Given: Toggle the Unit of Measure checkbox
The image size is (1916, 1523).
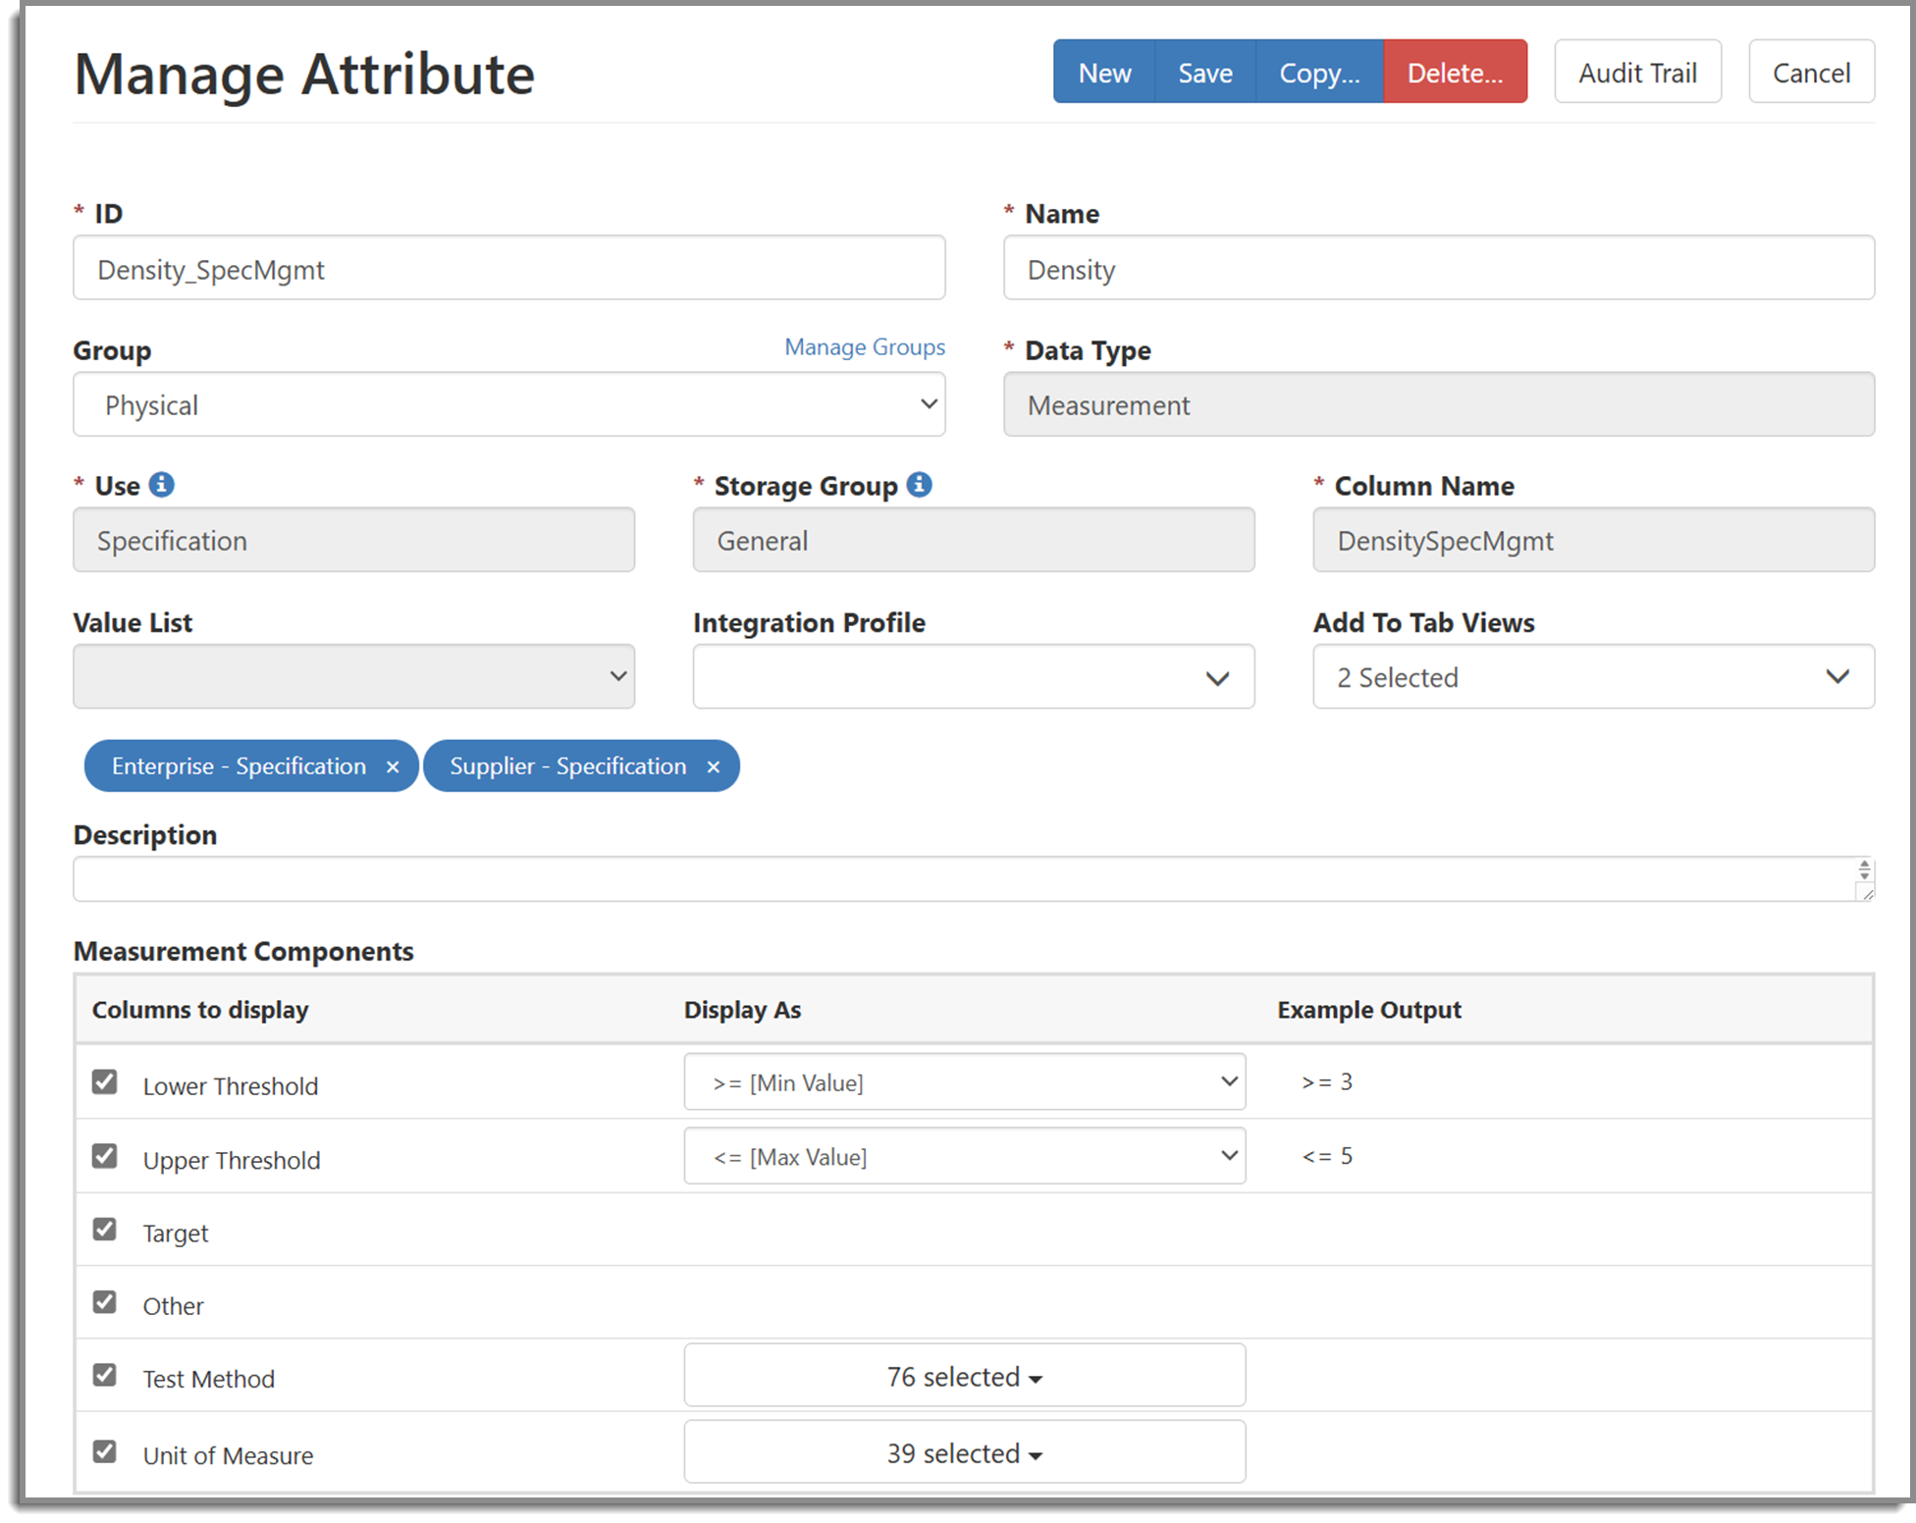Looking at the screenshot, I should click(105, 1450).
